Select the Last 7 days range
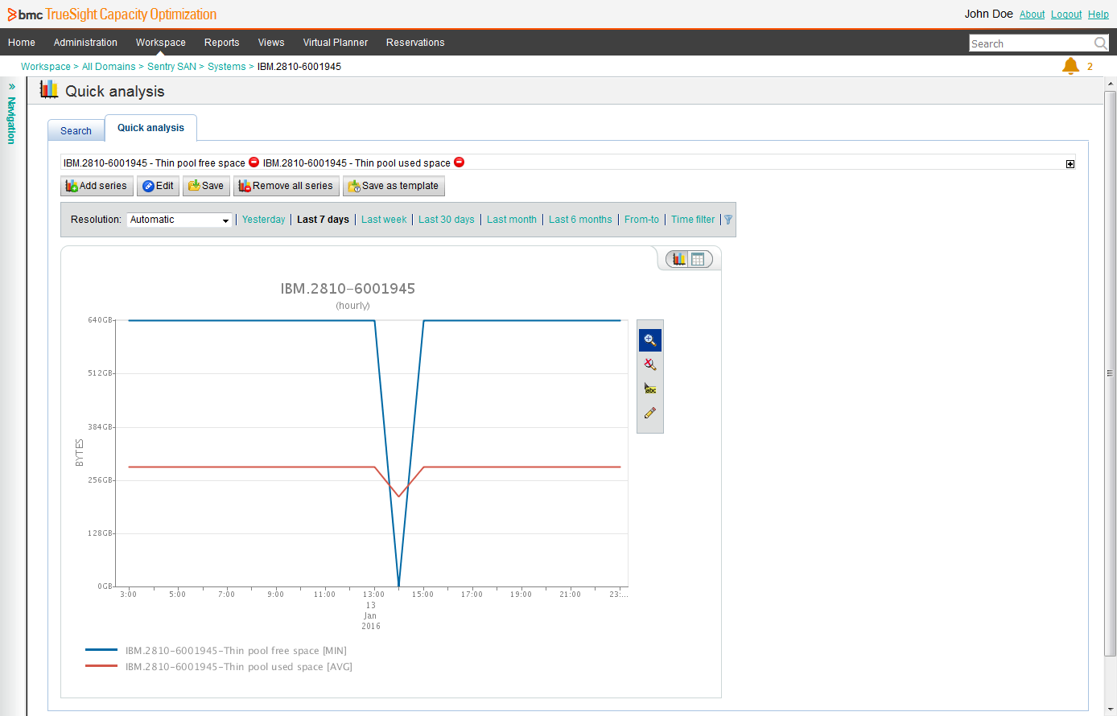1117x716 pixels. (x=323, y=220)
